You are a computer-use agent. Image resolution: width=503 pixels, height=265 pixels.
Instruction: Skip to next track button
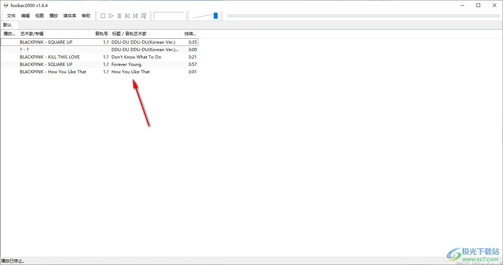(x=135, y=16)
